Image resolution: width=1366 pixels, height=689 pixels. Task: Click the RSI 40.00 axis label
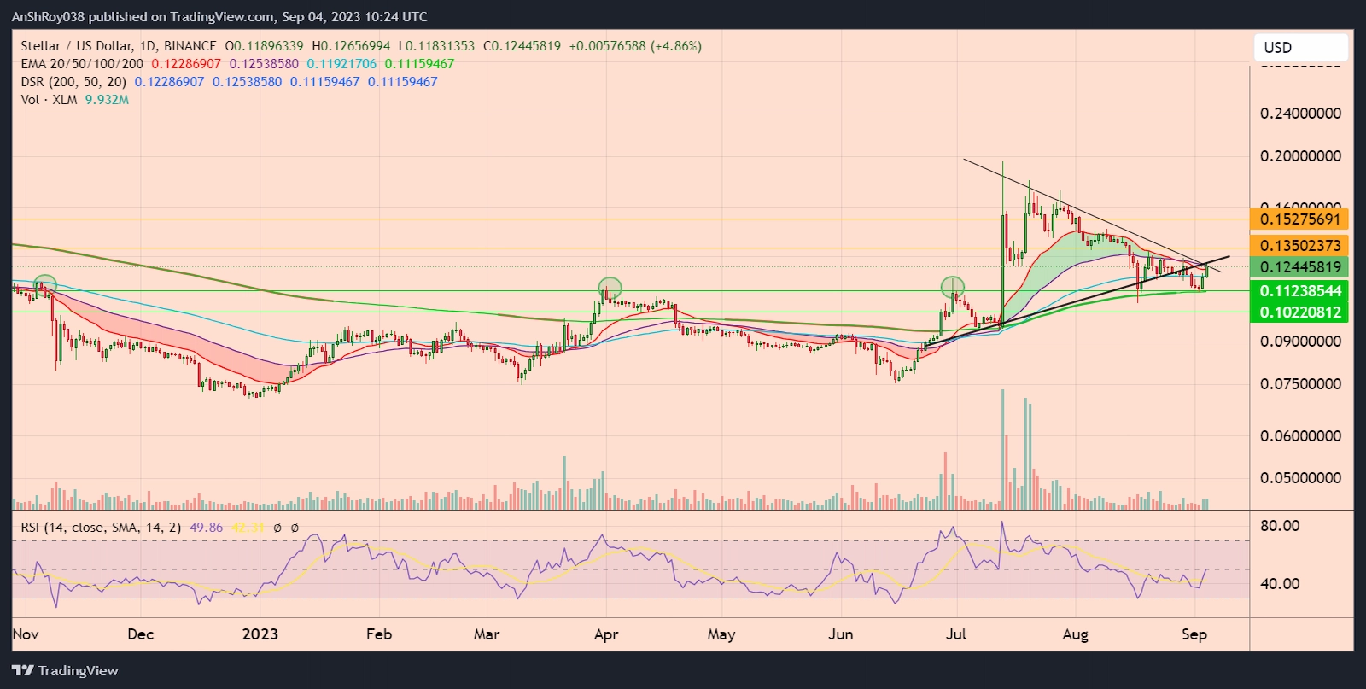[1280, 584]
